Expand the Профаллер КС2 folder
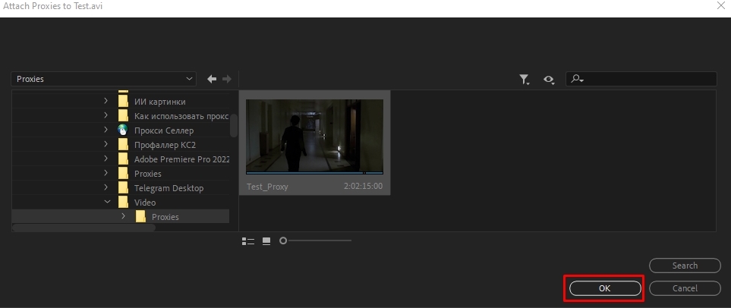The height and width of the screenshot is (308, 731). (x=106, y=144)
